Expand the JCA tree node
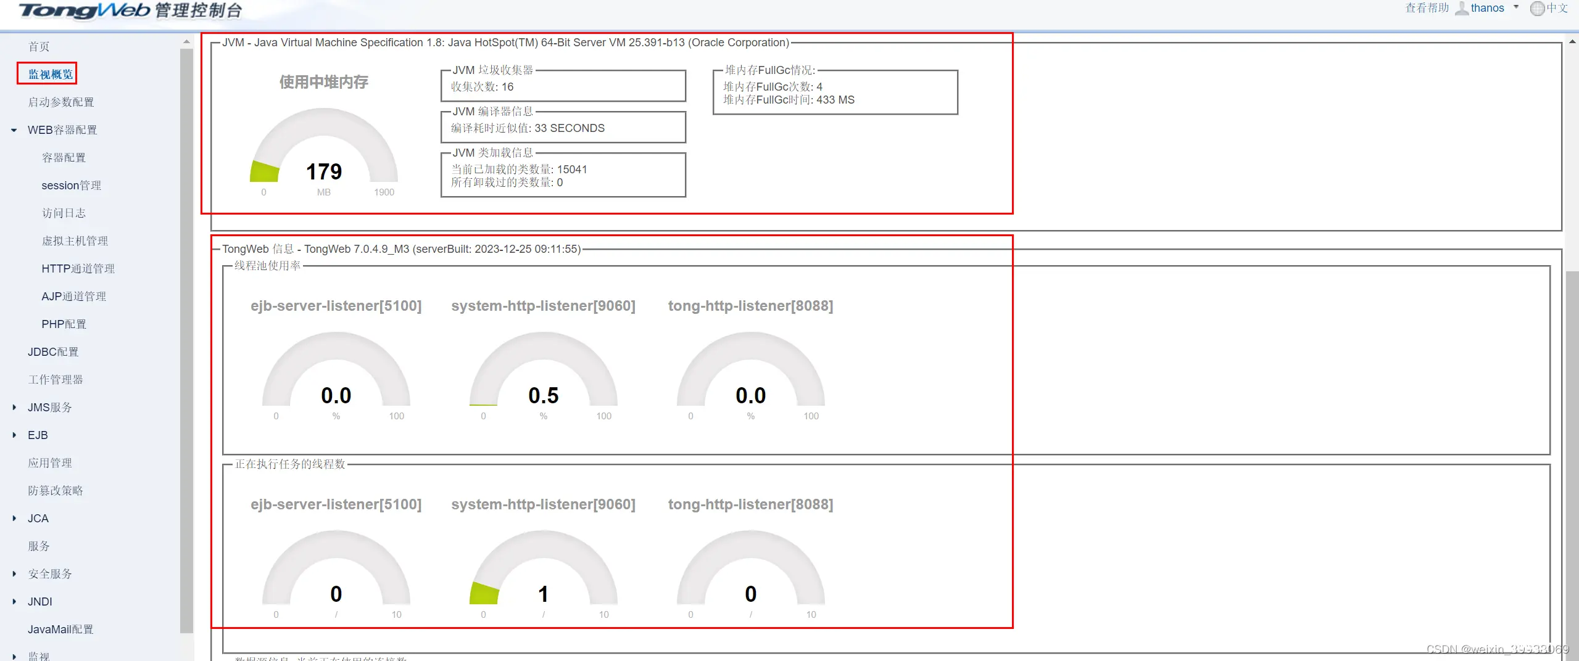 click(x=14, y=519)
